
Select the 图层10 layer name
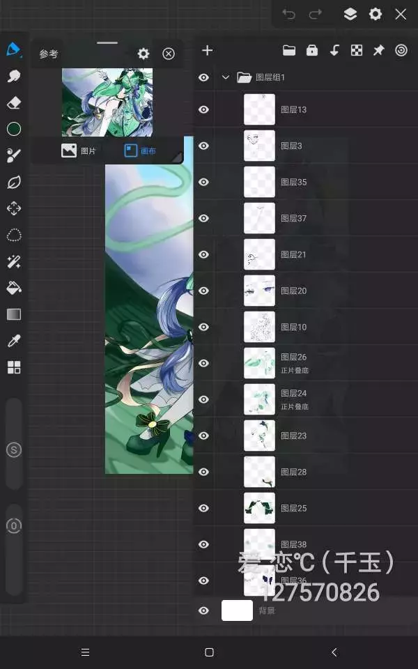tap(293, 328)
